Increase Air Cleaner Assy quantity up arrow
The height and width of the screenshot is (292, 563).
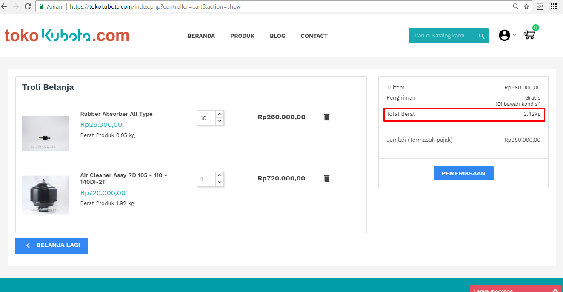point(220,175)
